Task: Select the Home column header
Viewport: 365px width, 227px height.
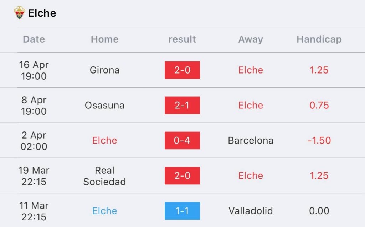Action: pos(104,39)
